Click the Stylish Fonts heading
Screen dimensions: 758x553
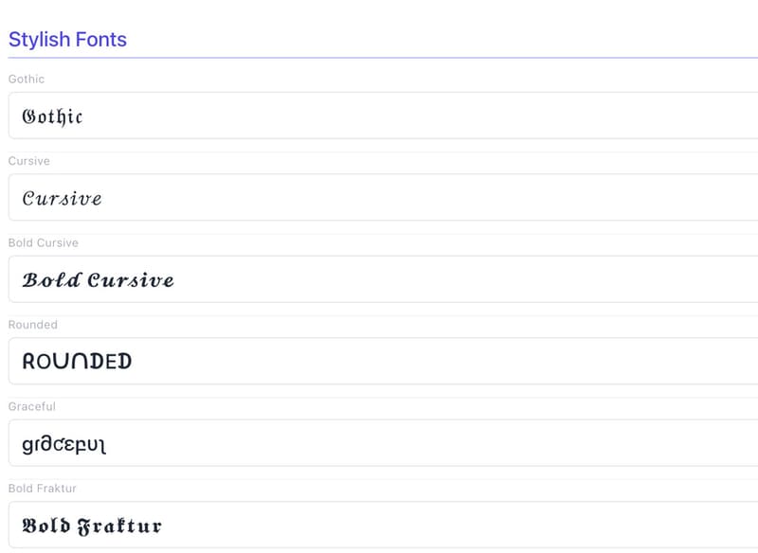pyautogui.click(x=67, y=40)
